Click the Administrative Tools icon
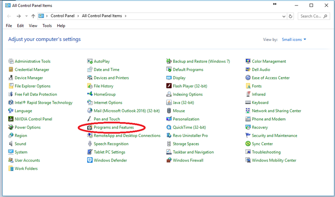335x197 pixels. tap(11, 61)
